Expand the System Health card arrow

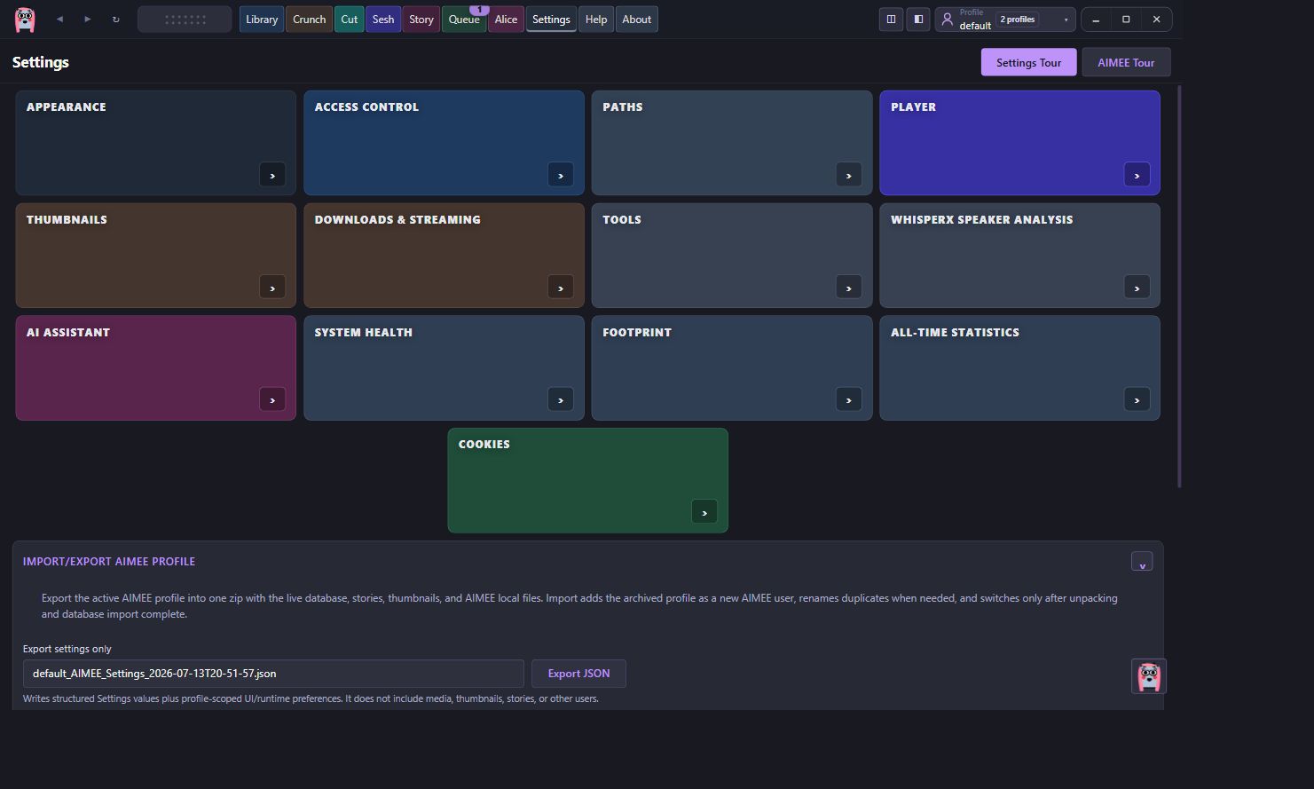tap(561, 399)
